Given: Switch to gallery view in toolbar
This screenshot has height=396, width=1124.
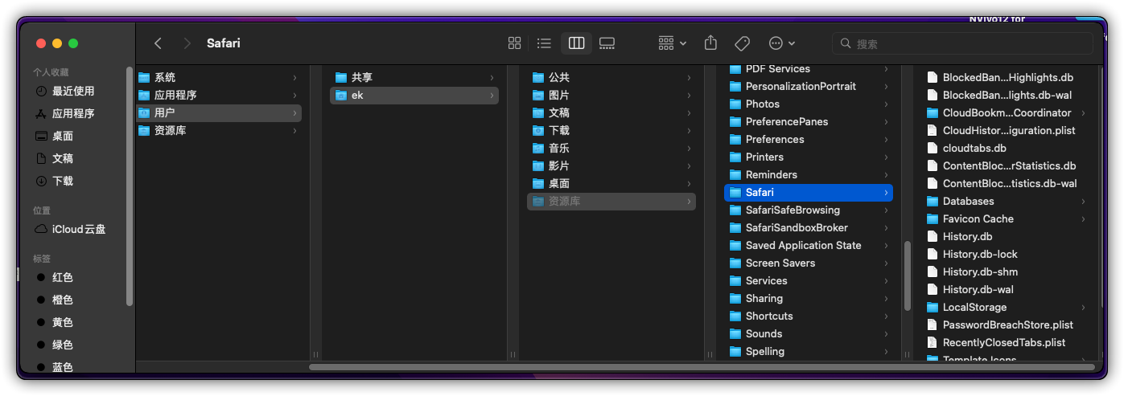Looking at the screenshot, I should 607,43.
